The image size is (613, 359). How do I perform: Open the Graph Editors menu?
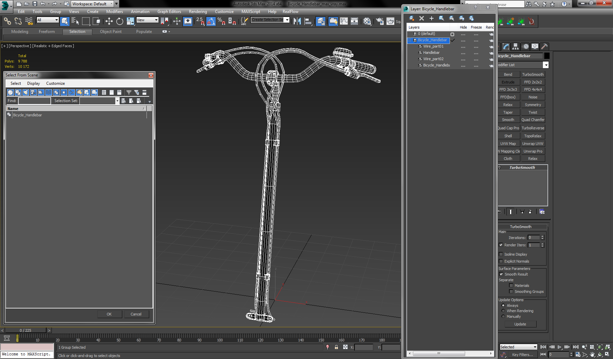point(169,12)
